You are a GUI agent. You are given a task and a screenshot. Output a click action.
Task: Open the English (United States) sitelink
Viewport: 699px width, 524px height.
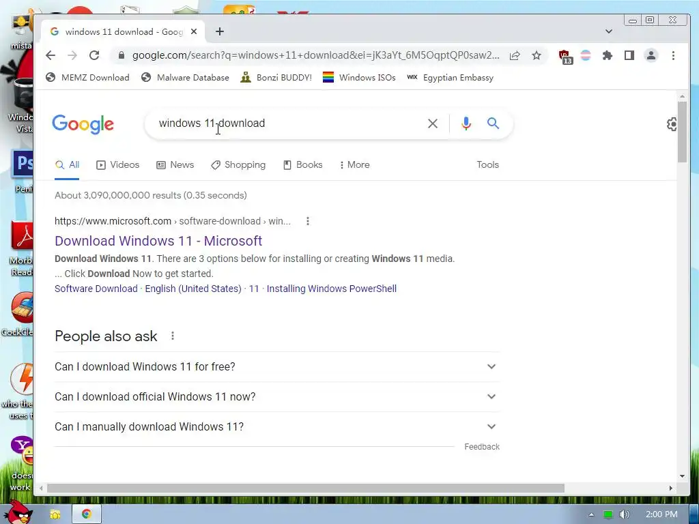point(193,289)
